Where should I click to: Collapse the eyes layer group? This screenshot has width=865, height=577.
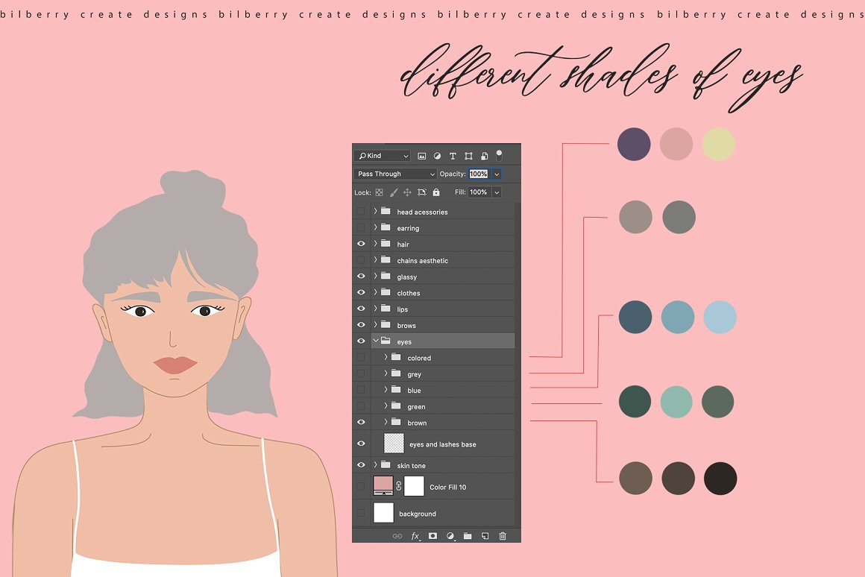(x=376, y=341)
